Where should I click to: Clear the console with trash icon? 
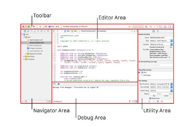point(130,101)
